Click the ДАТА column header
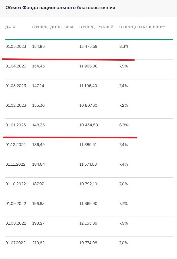 click(x=11, y=27)
